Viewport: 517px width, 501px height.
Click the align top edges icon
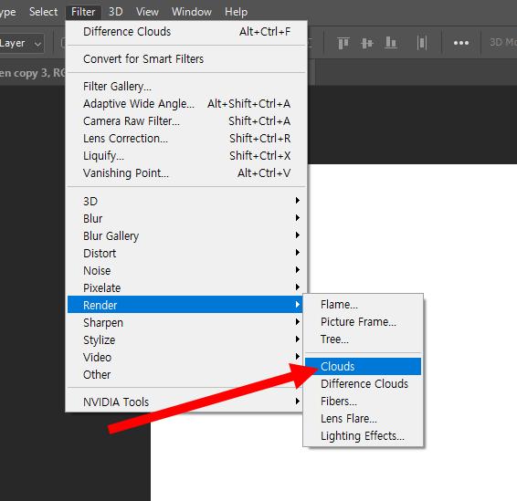[x=343, y=43]
